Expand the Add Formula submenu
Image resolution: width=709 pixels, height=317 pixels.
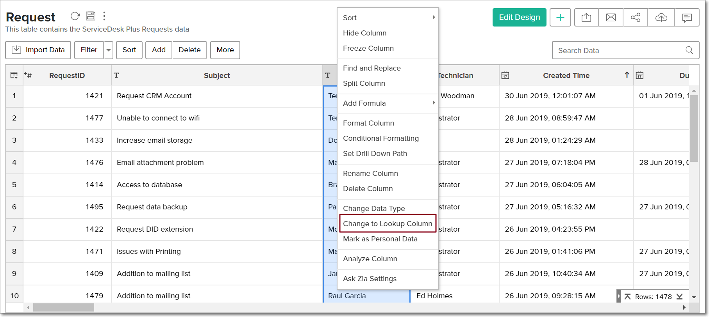point(433,103)
